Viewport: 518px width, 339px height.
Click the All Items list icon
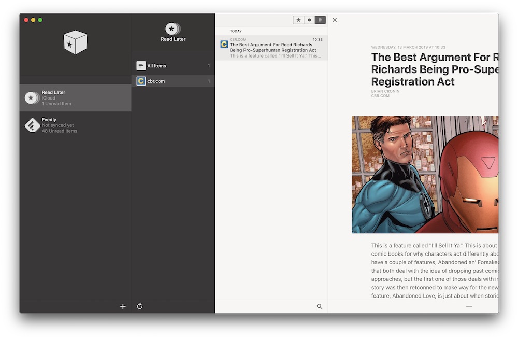[141, 66]
